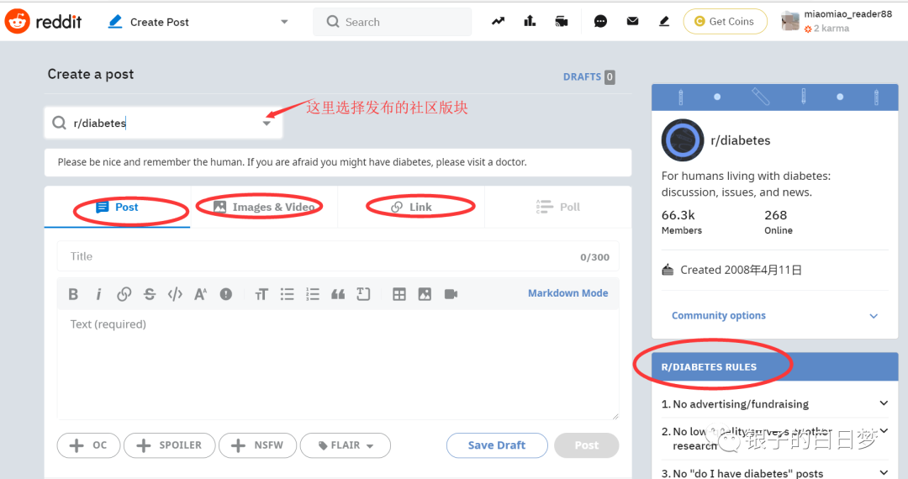Toggle the OC tag button
This screenshot has width=908, height=479.
pyautogui.click(x=88, y=445)
